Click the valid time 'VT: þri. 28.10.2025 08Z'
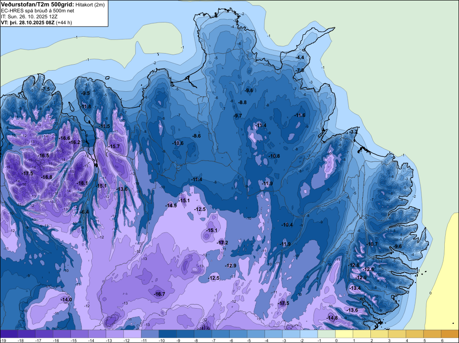459x343 pixels. [x=28, y=22]
